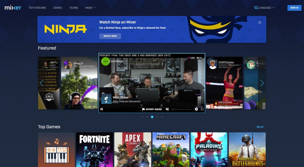Dismiss the Ninja banner with X
The height and width of the screenshot is (167, 304).
coord(260,23)
